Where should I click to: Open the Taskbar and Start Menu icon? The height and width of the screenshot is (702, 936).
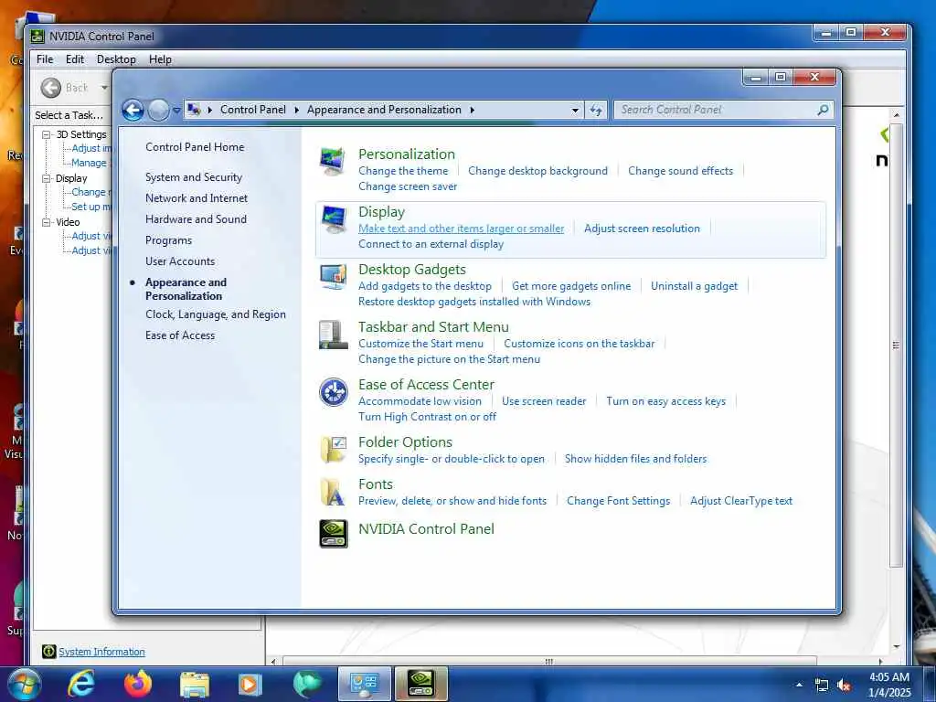[333, 335]
